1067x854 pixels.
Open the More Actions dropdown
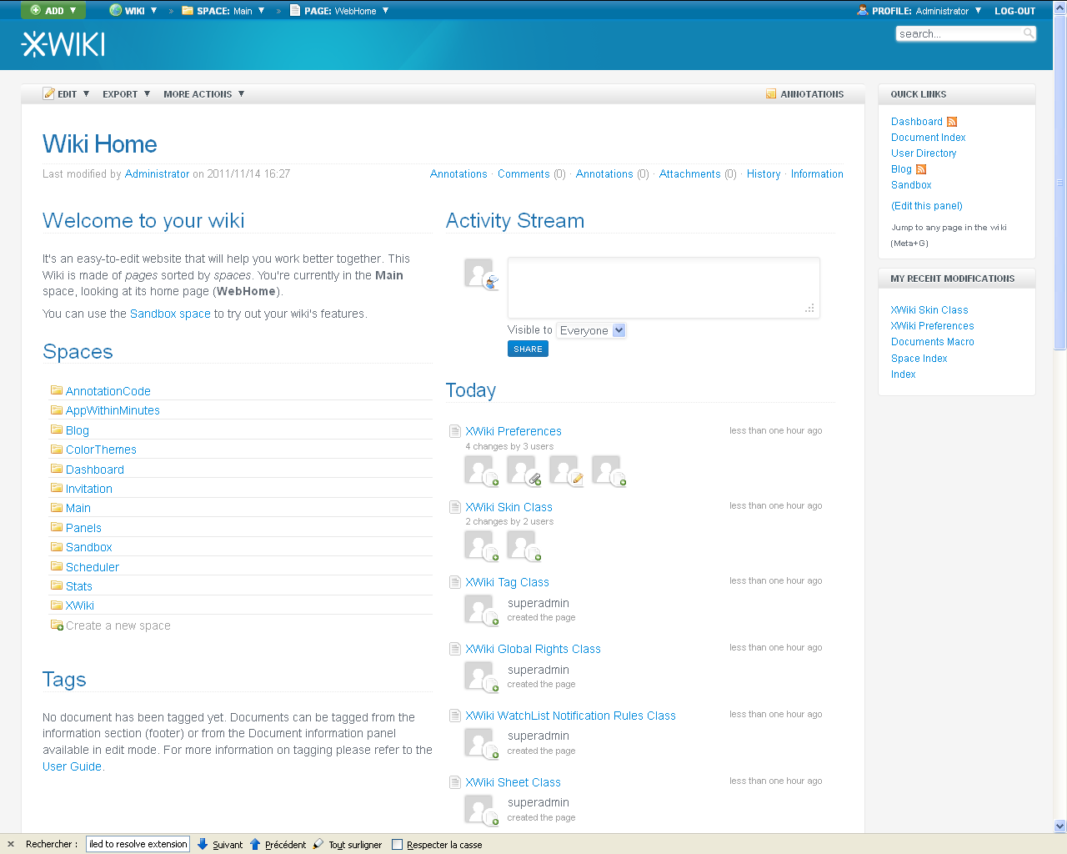(x=204, y=94)
